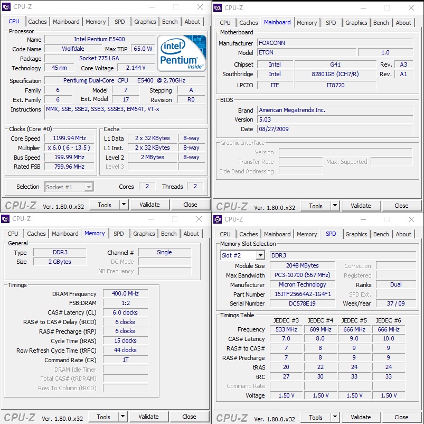This screenshot has width=424, height=424.
Task: Click the G41 chipset value
Action: point(335,64)
